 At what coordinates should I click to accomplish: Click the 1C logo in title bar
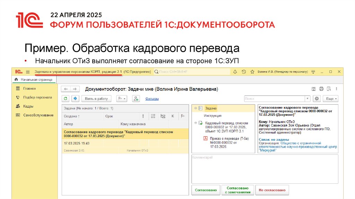[x=19, y=72]
